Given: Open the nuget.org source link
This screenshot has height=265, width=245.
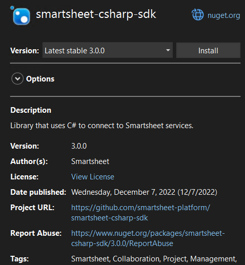Looking at the screenshot, I should tap(223, 15).
